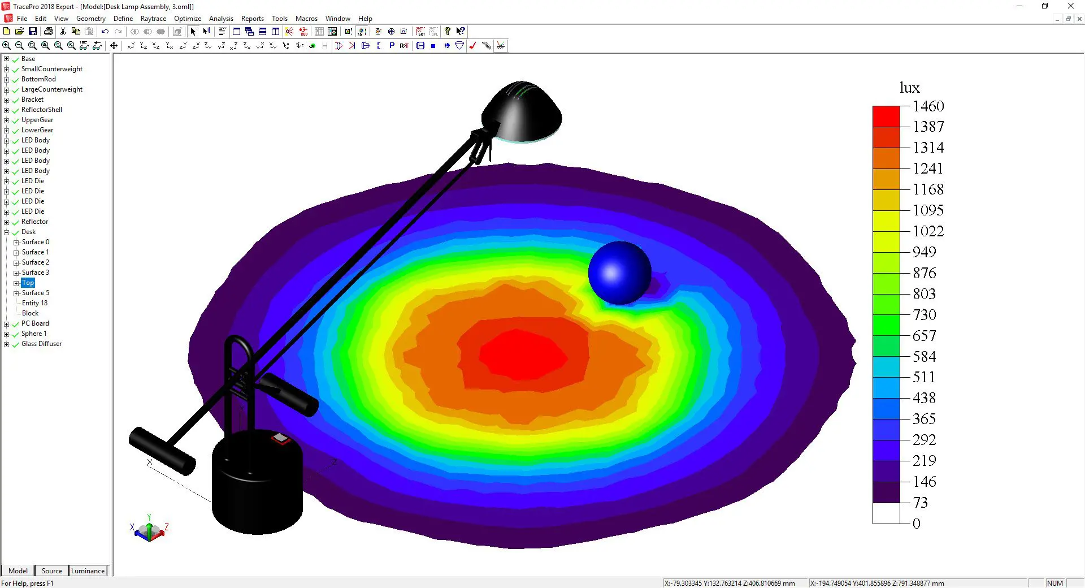Select the reverse raytrace REV icon
1085x588 pixels.
click(x=303, y=32)
